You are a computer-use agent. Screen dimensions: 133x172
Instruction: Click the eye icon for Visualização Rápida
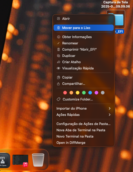click(59, 68)
